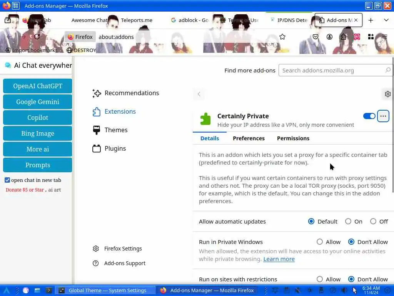Click the More ai button

pyautogui.click(x=37, y=149)
